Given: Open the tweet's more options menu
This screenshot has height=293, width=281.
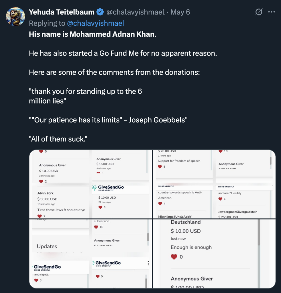Looking at the screenshot, I should pyautogui.click(x=271, y=12).
